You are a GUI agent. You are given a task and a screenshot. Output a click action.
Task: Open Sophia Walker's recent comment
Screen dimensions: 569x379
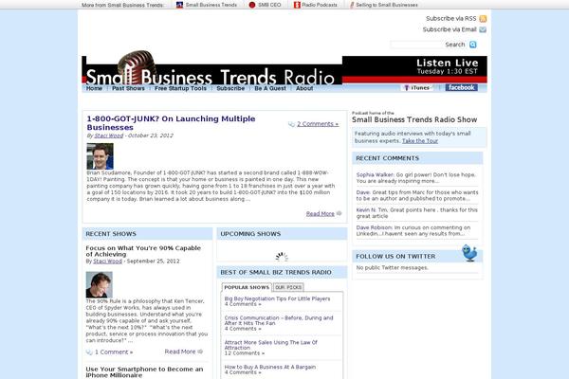coord(416,178)
